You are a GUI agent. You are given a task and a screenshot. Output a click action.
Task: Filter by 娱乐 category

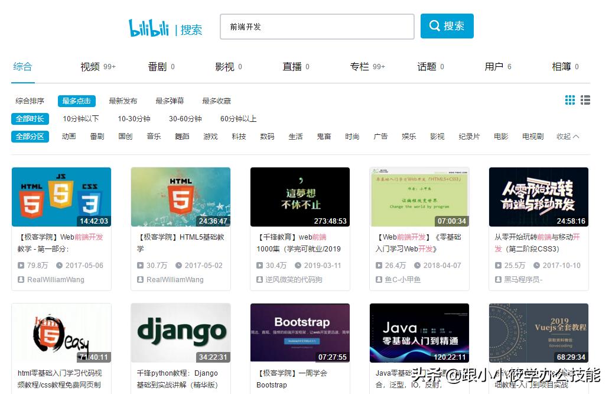409,137
